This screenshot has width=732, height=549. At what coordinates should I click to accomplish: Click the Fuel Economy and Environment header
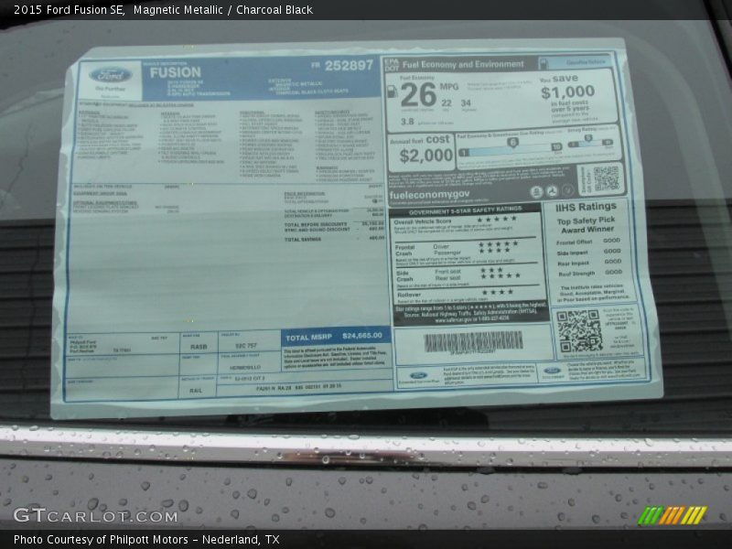(463, 64)
